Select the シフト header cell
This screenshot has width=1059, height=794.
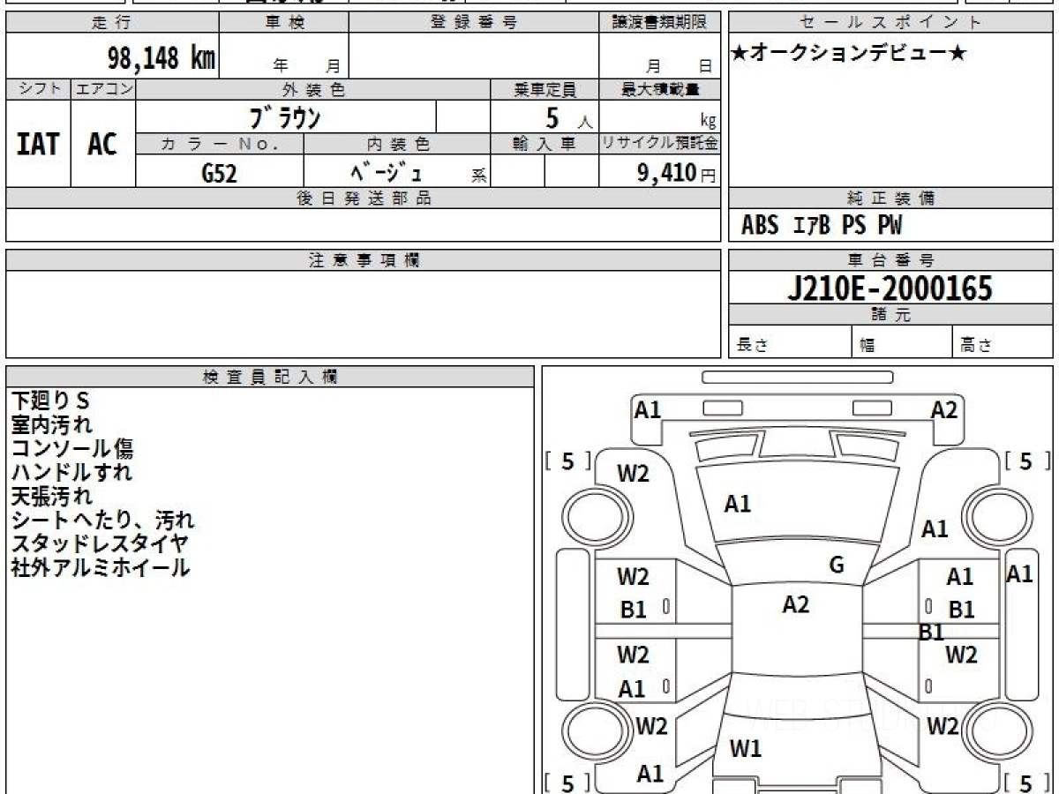(x=38, y=89)
